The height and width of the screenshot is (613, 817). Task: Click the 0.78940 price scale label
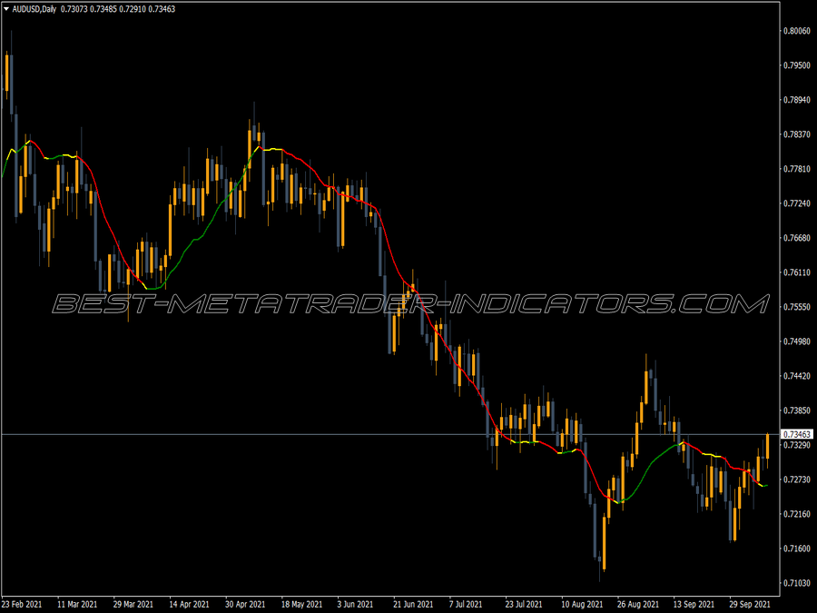point(797,100)
